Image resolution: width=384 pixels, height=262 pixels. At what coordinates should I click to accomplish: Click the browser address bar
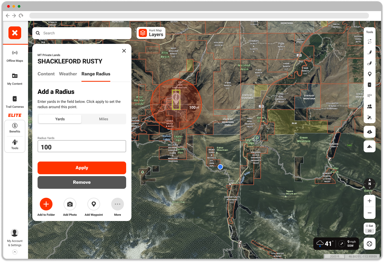click(x=199, y=16)
